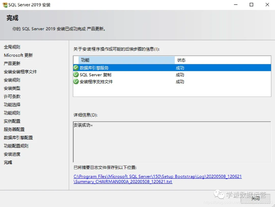Select the 数据库引擎服务 row
This screenshot has width=275, height=207.
pos(172,68)
